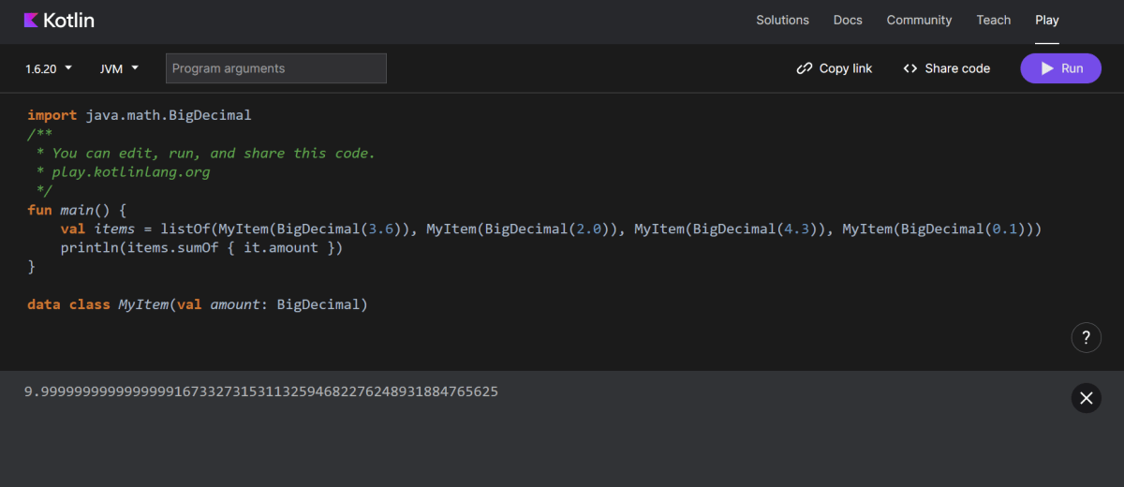Open the Solutions menu
1124x487 pixels.
[782, 20]
